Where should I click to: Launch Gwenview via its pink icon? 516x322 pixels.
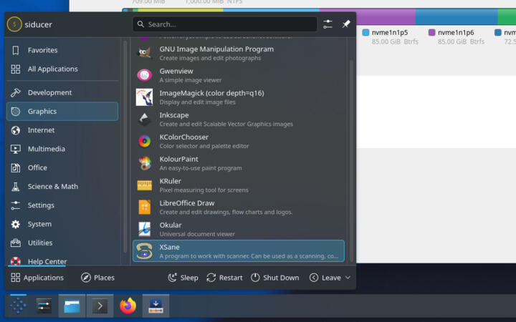click(144, 75)
